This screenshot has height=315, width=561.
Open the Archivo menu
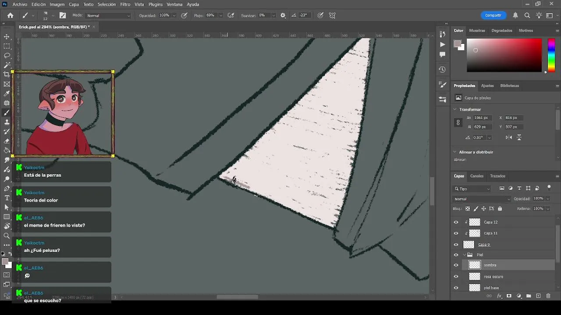pos(20,4)
